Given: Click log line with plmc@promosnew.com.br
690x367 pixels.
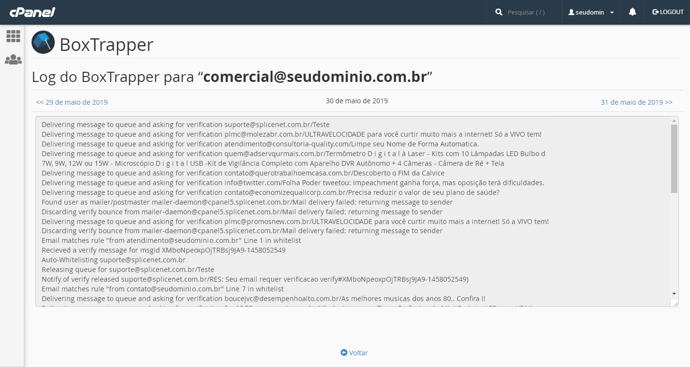Looking at the screenshot, I should 295,222.
